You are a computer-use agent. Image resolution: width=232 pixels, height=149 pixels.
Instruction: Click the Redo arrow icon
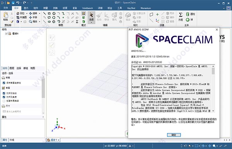pos(25,3)
